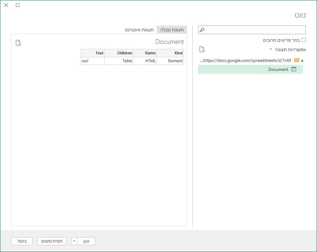
Task: Click the 'Document' preview heading
Action: [x=169, y=42]
